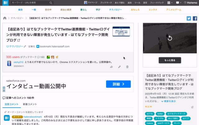Screen dimensions: 199x125
Task: Go to home via house icon
Action: pos(5,18)
